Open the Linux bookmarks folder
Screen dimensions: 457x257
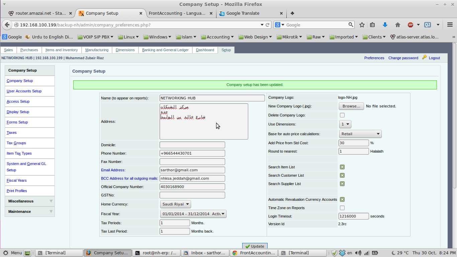pos(129,37)
